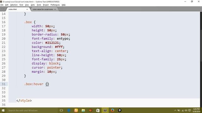Open Microsoft Edge from the taskbar

pyautogui.click(x=69, y=110)
